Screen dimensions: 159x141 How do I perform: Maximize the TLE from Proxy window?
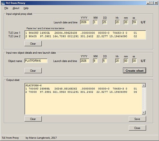click(x=152, y=3)
